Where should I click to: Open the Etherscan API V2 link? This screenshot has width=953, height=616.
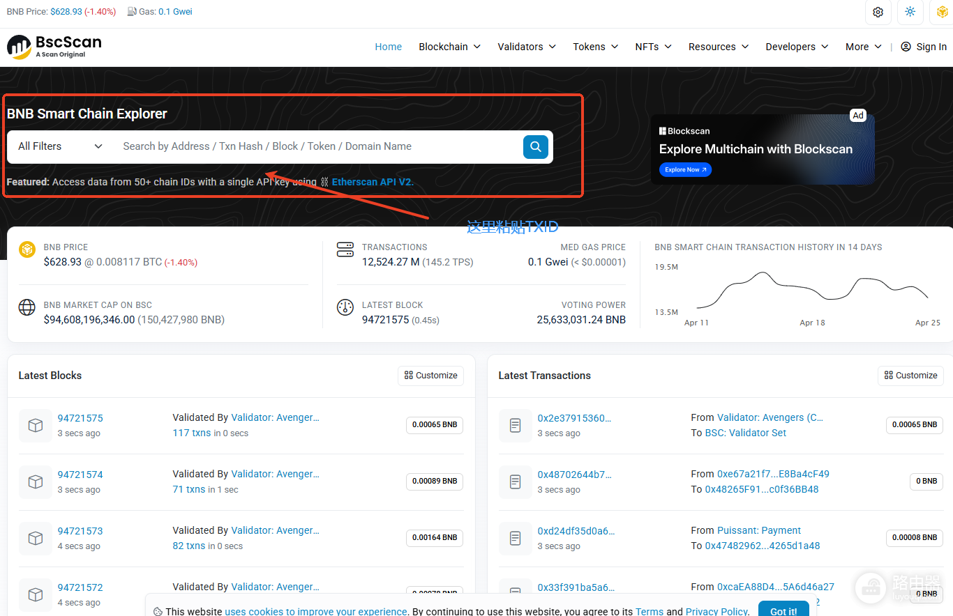click(373, 182)
